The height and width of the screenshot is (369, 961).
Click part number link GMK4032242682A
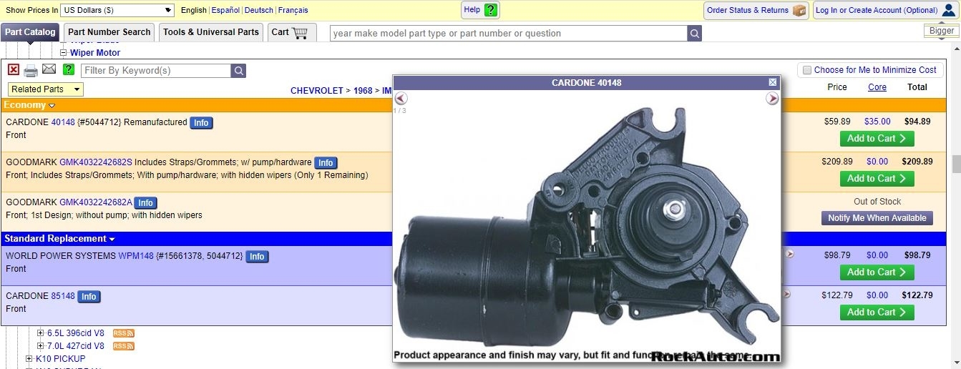96,202
